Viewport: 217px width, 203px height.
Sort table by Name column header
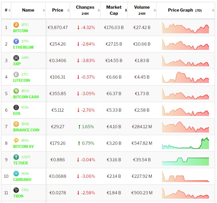[28, 10]
